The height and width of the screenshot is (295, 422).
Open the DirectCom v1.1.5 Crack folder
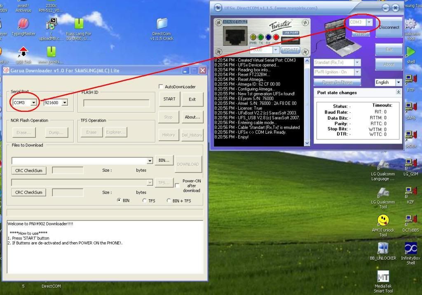coord(162,24)
